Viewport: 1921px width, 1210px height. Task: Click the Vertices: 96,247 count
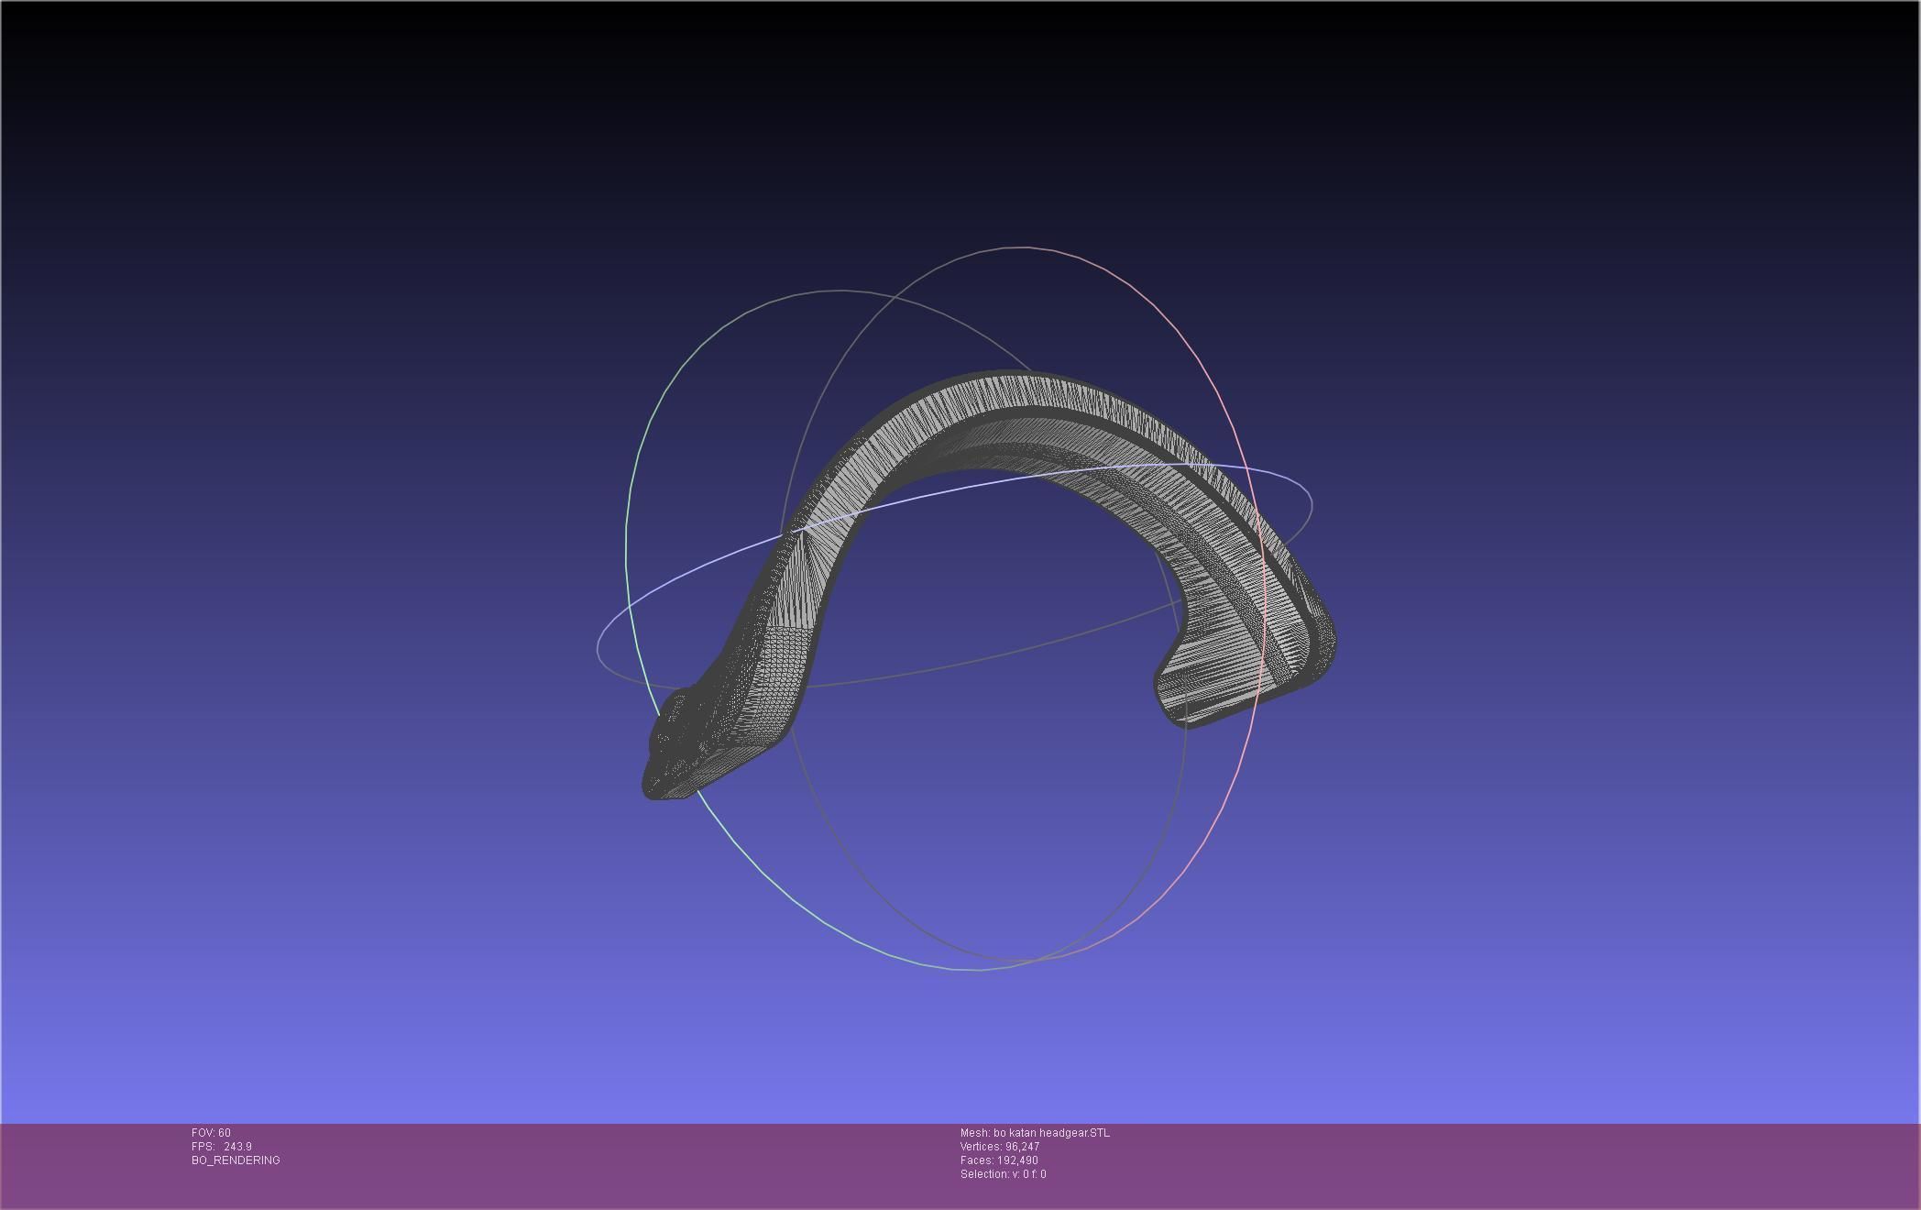pyautogui.click(x=1000, y=1147)
